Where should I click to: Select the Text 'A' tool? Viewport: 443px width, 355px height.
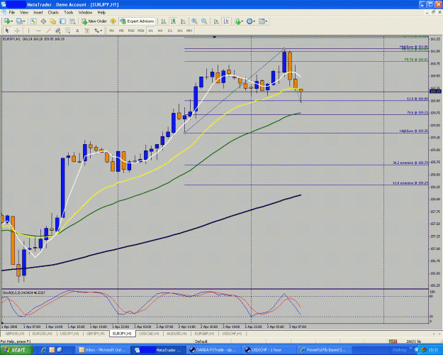point(77,31)
